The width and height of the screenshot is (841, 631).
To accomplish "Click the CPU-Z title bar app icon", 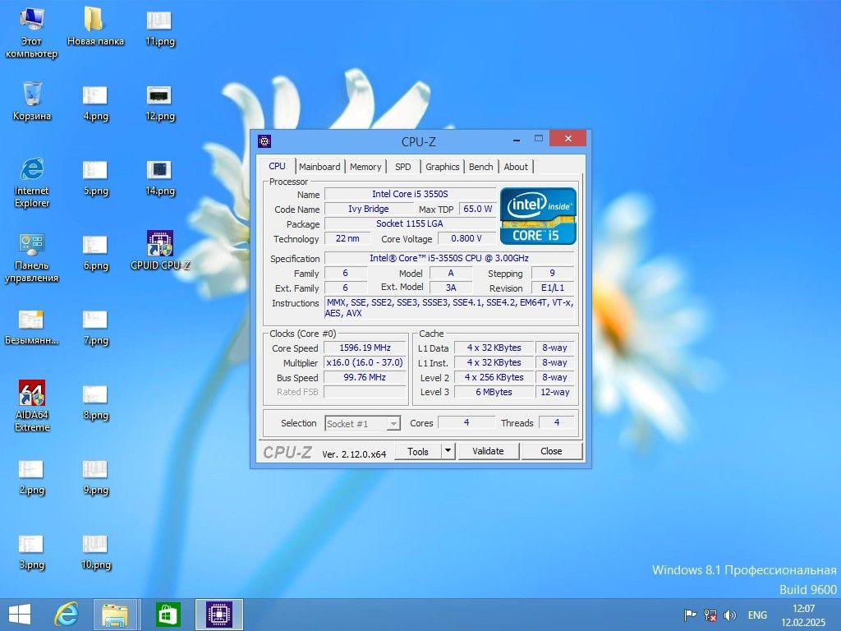I will pyautogui.click(x=264, y=141).
